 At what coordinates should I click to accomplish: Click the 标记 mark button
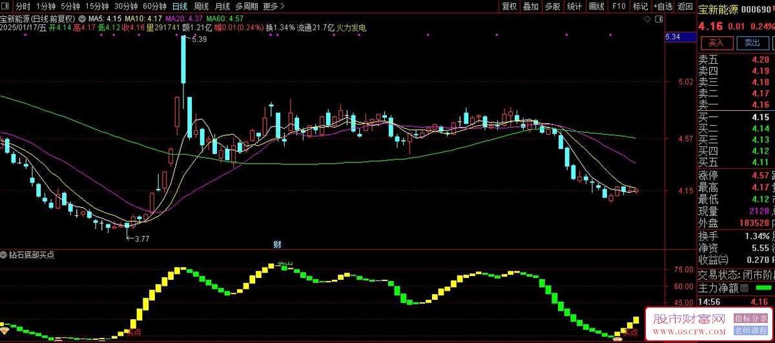640,6
